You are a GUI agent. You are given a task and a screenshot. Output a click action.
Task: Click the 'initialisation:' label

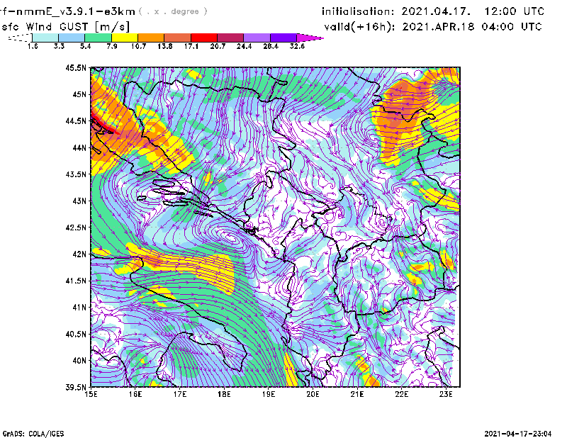358,11
